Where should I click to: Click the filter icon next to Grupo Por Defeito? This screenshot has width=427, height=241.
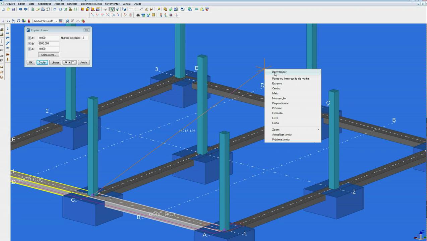(60, 21)
